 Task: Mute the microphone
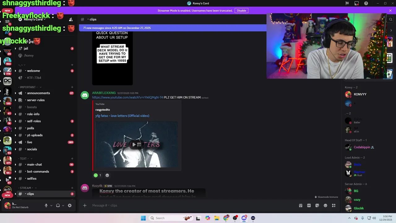[x=46, y=205]
